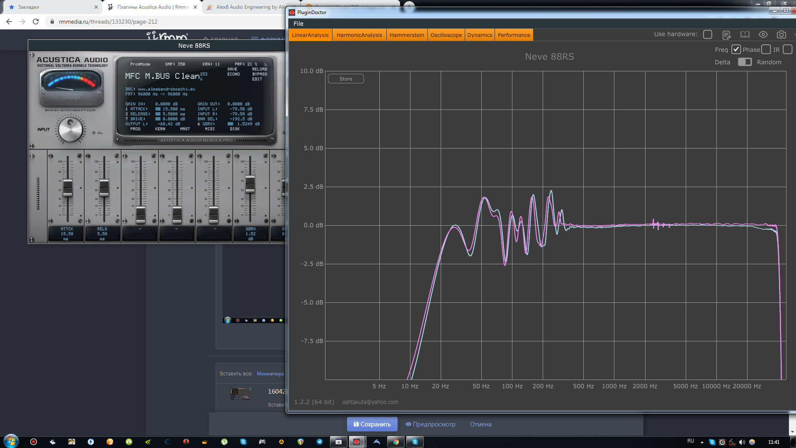
Task: Reload the browser page
Action: 36,22
